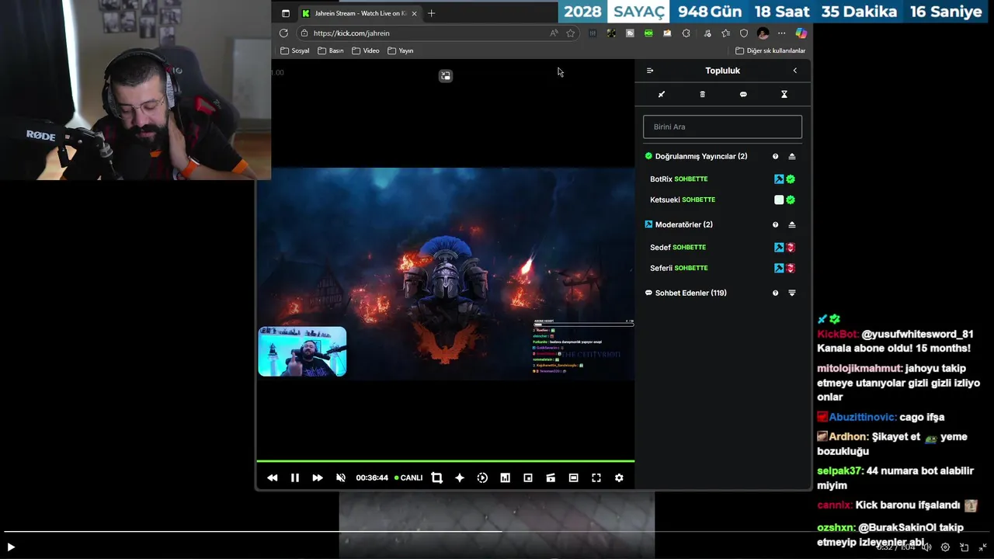This screenshot has height=559, width=994.
Task: Open the playback speed circular icon
Action: click(482, 478)
